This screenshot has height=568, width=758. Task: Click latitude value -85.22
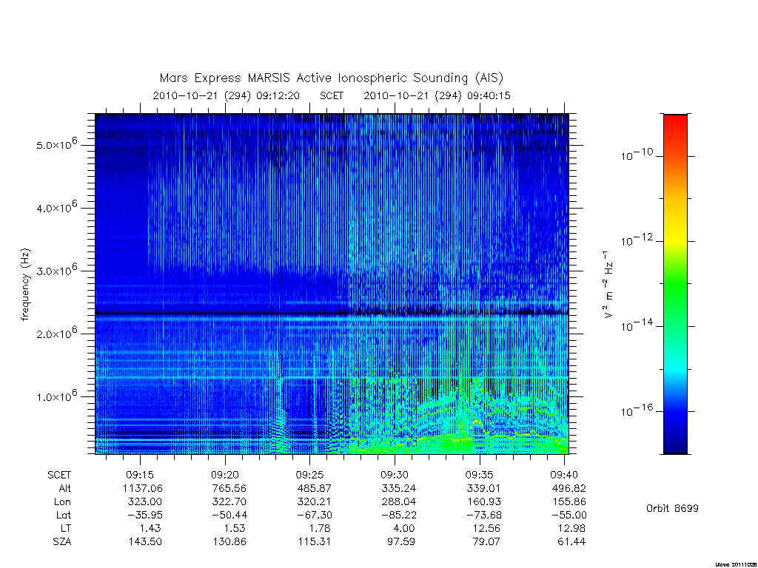click(x=399, y=515)
